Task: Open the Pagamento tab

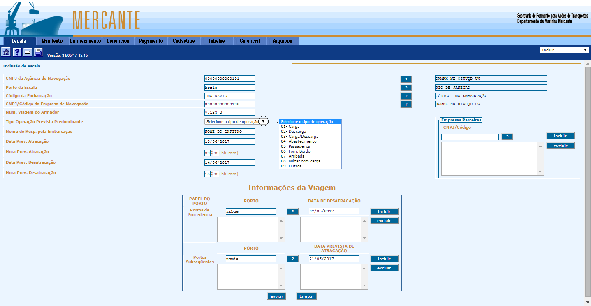Action: 151,41
